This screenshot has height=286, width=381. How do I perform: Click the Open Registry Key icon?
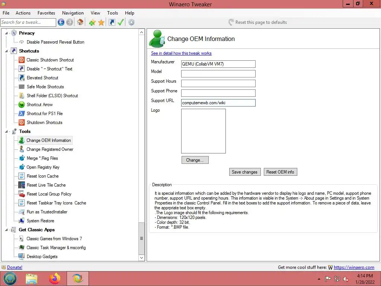pos(22,167)
